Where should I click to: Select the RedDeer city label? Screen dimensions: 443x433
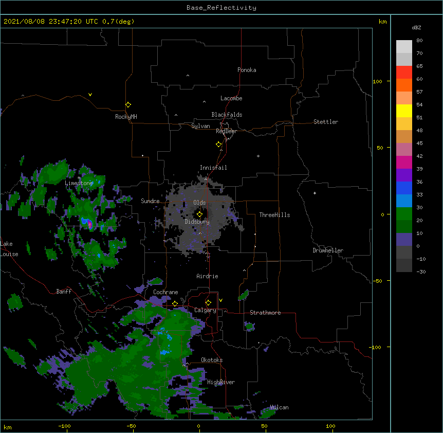coord(226,131)
